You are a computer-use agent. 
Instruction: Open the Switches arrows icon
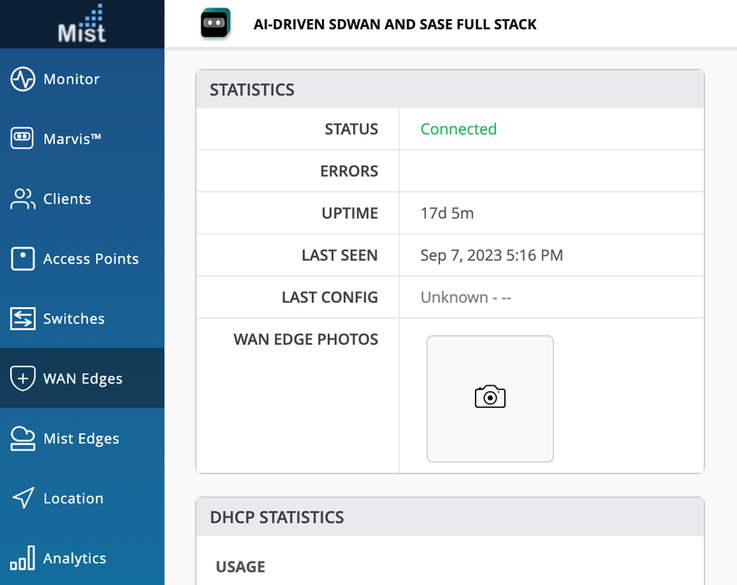coord(23,318)
